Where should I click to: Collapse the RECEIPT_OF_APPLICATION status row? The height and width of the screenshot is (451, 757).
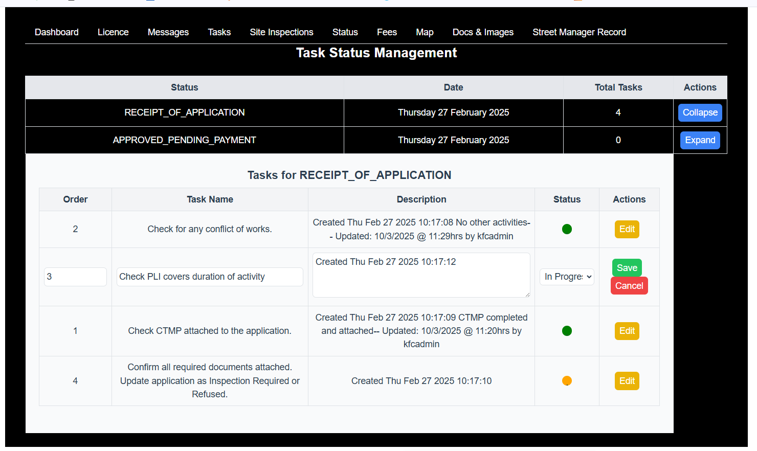point(700,112)
